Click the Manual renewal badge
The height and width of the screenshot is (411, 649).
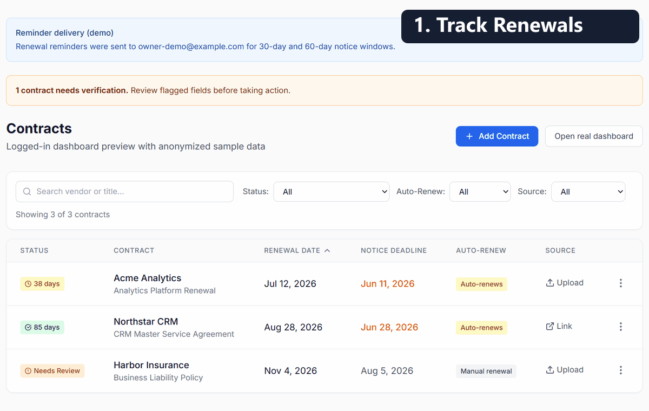486,371
